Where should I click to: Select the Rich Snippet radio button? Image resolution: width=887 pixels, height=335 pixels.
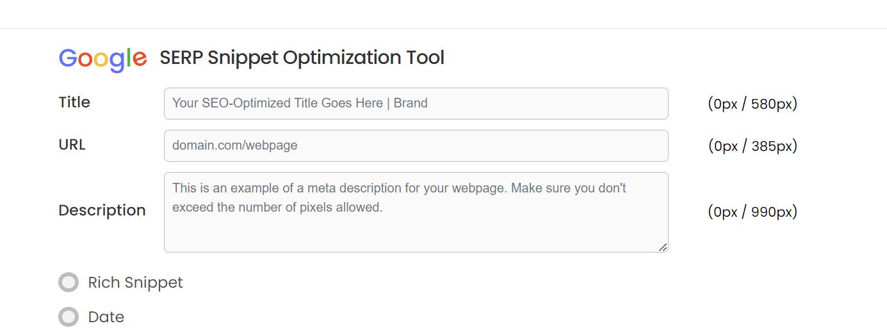pyautogui.click(x=69, y=283)
